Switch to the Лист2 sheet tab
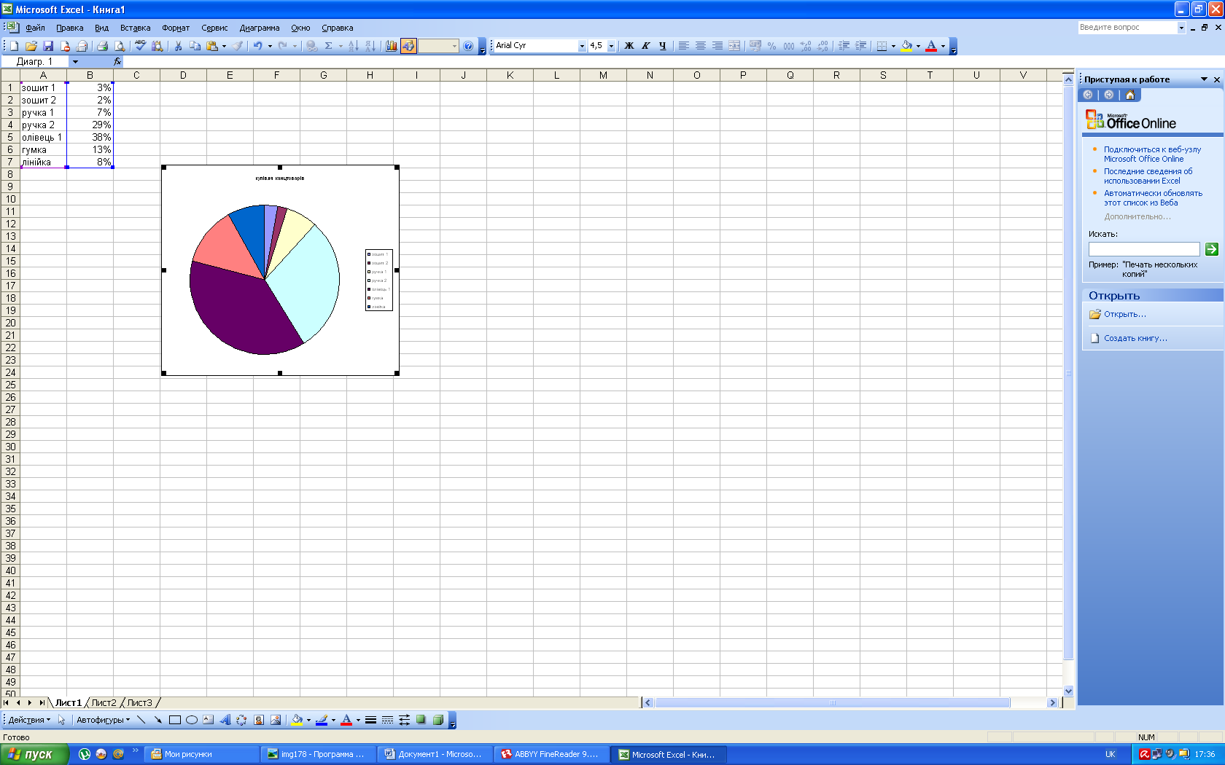The height and width of the screenshot is (765, 1225). tap(104, 703)
